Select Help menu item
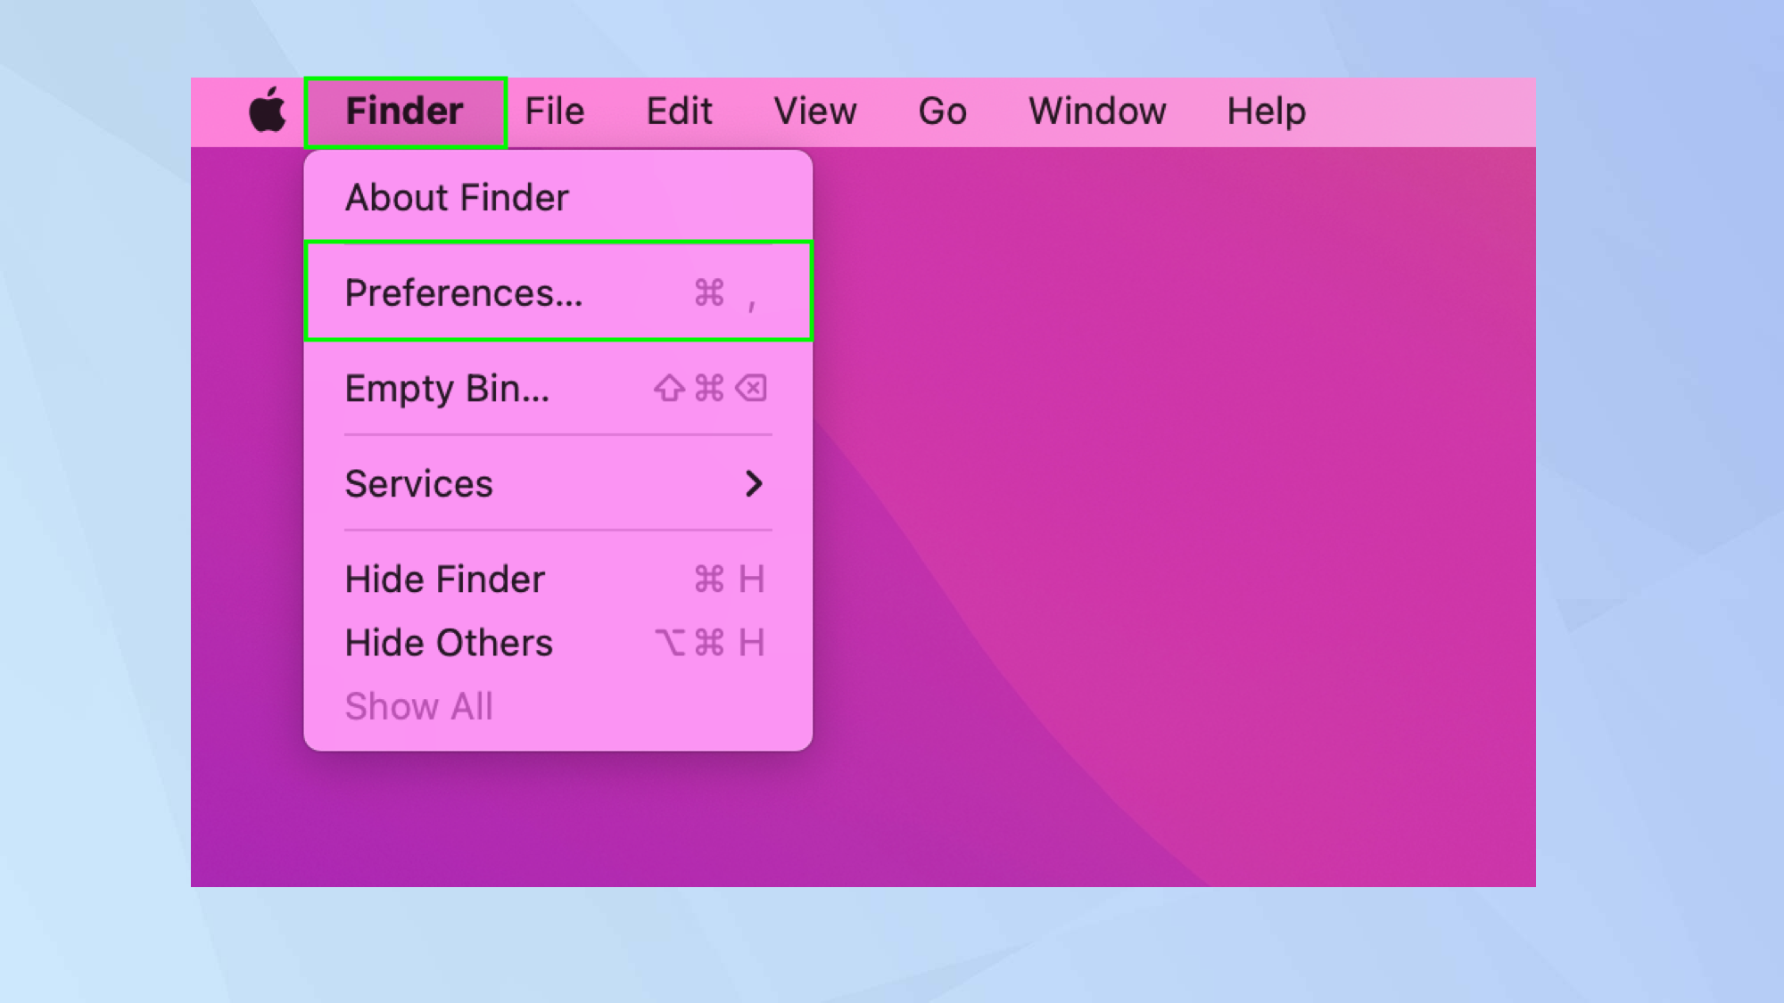 pyautogui.click(x=1266, y=111)
